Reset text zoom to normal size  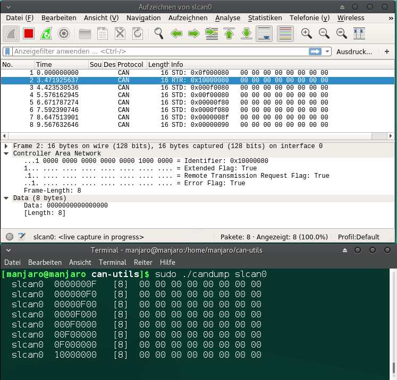point(342,33)
